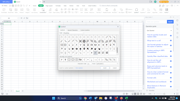Click the Slicer tool
The width and height of the screenshot is (180, 101).
pyautogui.click(x=161, y=11)
